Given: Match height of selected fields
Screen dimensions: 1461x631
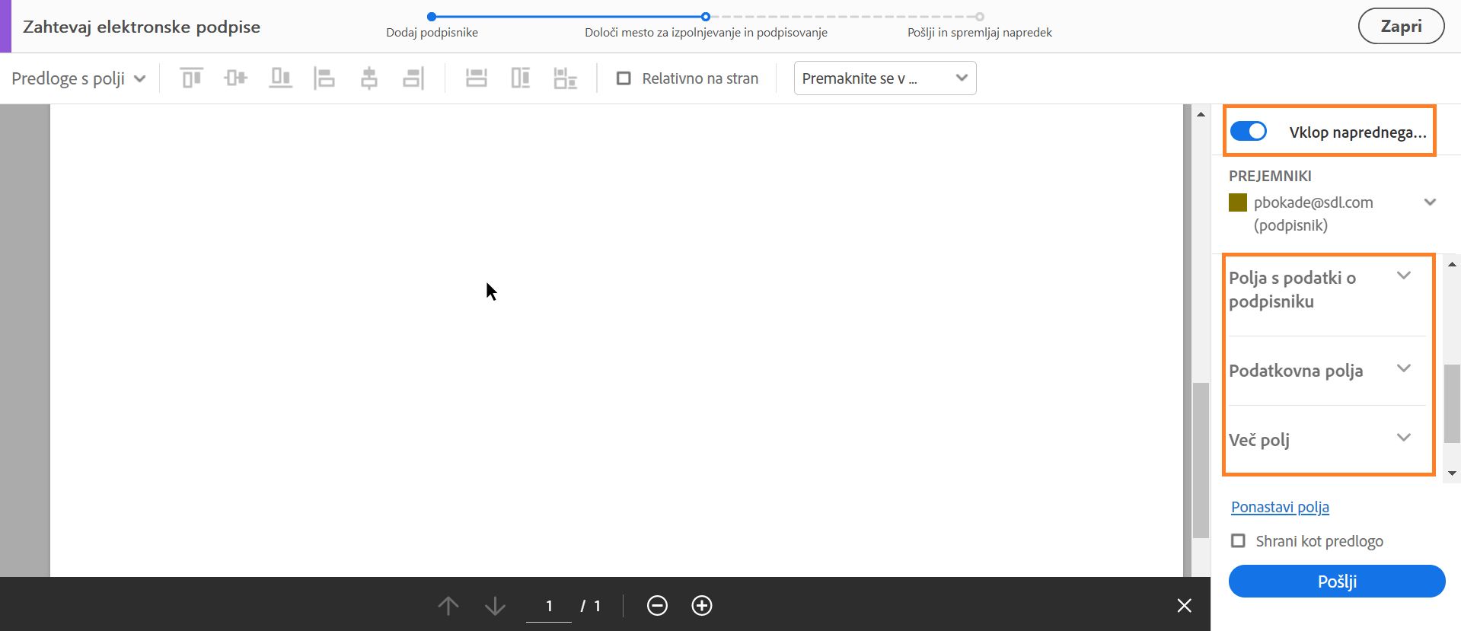Looking at the screenshot, I should 521,78.
